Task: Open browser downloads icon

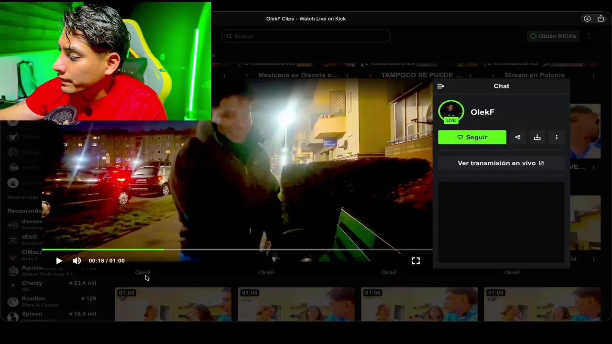Action: click(x=587, y=19)
